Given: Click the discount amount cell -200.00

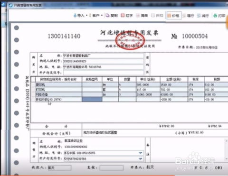Looking at the screenshot, I should click(x=174, y=99).
